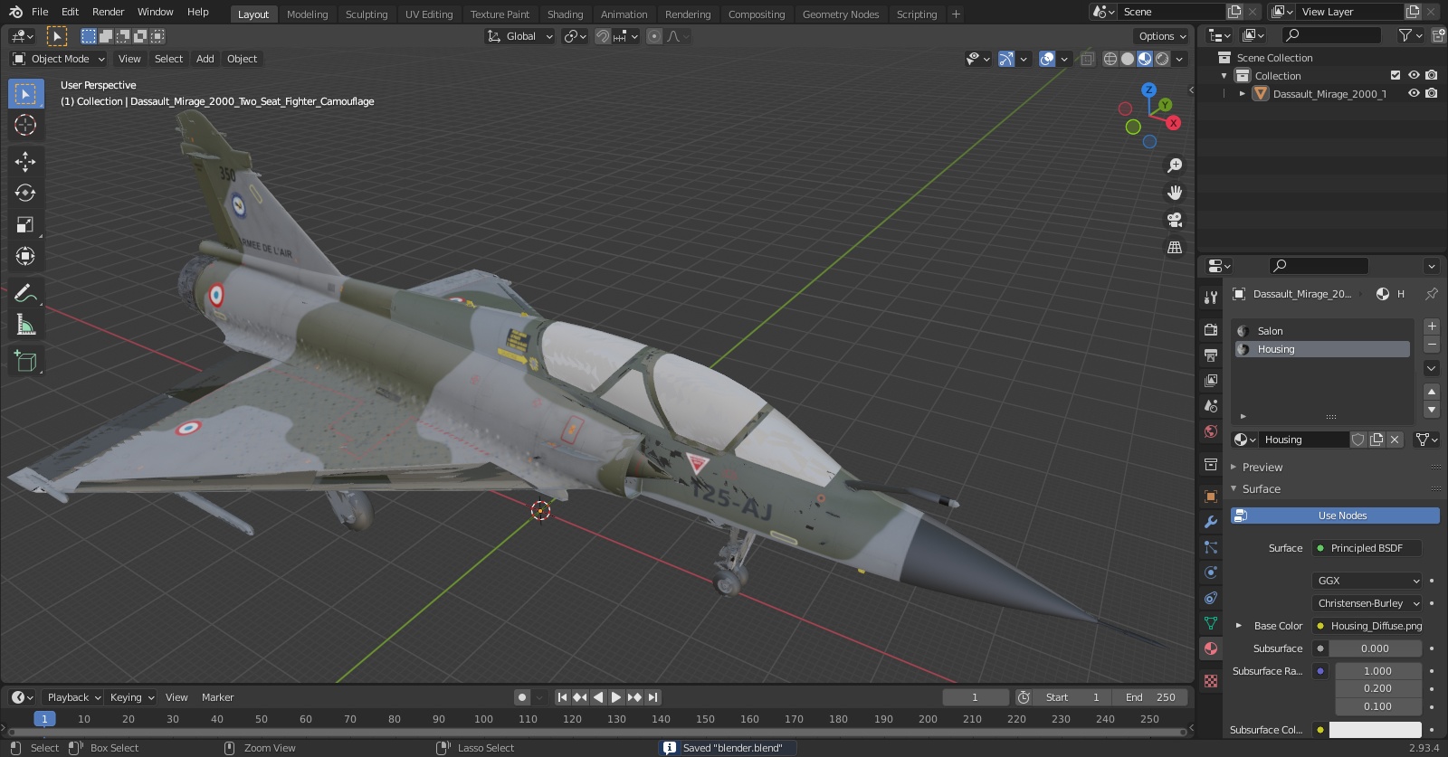Image resolution: width=1448 pixels, height=757 pixels.
Task: Adjust Subsurface value slider 0.000
Action: click(1375, 648)
